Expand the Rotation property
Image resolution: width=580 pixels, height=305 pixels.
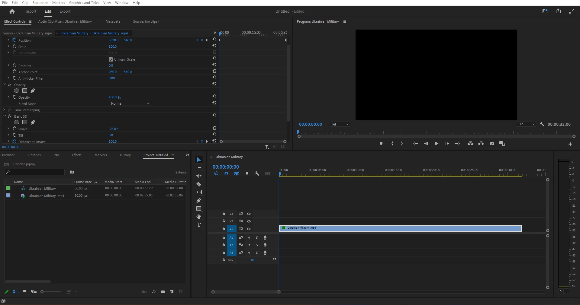tap(8, 65)
